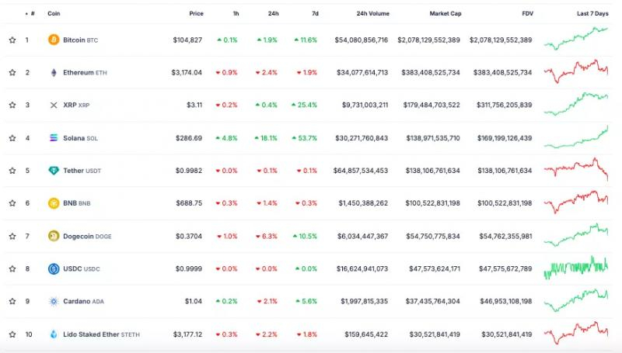Open the XRP coin page
Image resolution: width=622 pixels, height=353 pixels.
click(76, 105)
